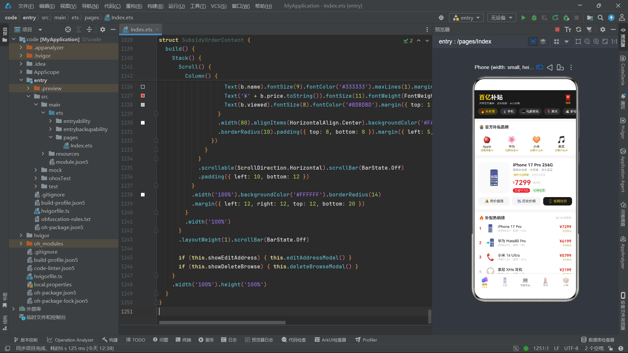Stop the previewer with red square icon
The height and width of the screenshot is (353, 628).
(557, 29)
